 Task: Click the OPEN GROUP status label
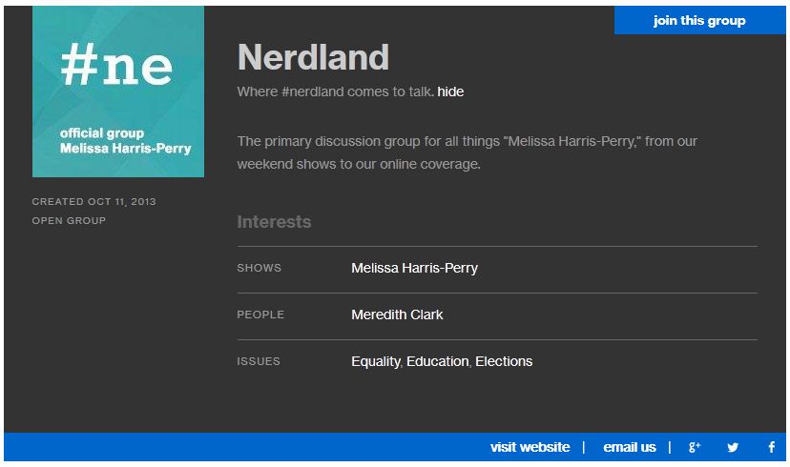69,220
